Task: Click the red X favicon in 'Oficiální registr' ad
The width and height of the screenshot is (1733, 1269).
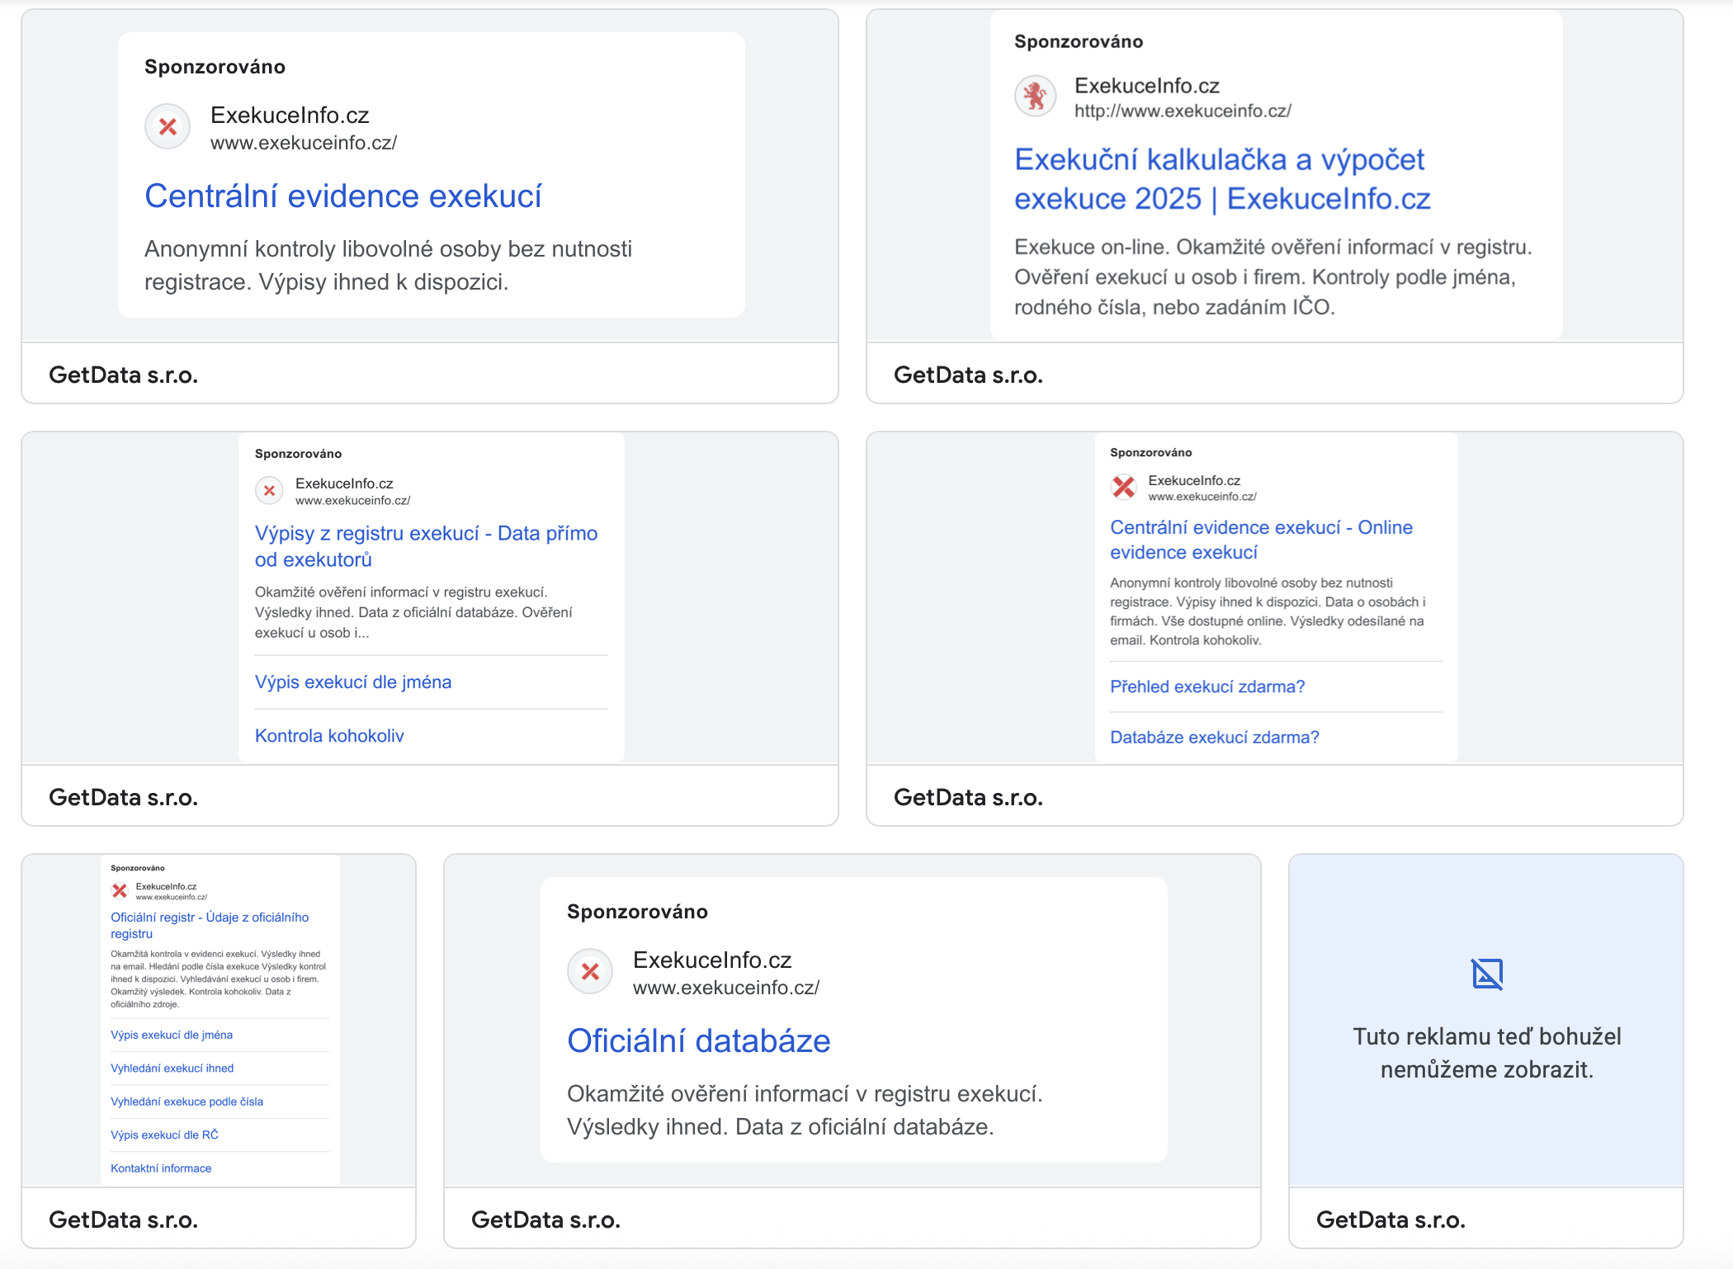Action: tap(120, 890)
